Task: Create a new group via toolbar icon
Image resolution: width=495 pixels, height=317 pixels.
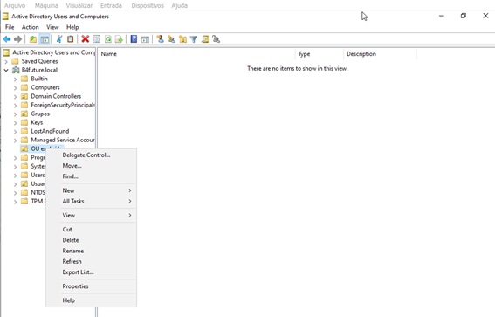Action: click(171, 39)
